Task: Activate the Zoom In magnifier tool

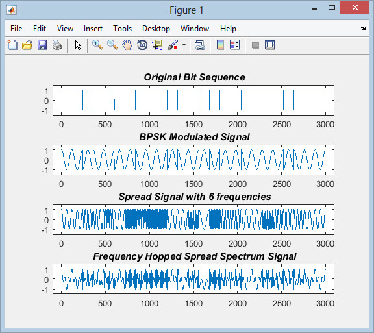Action: [97, 45]
